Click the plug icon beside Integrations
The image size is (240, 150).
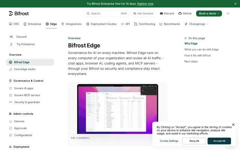(63, 24)
